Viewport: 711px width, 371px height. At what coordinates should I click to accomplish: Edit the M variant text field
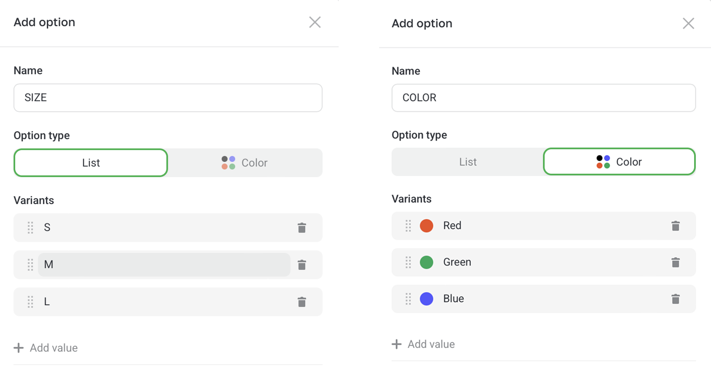[x=164, y=265]
